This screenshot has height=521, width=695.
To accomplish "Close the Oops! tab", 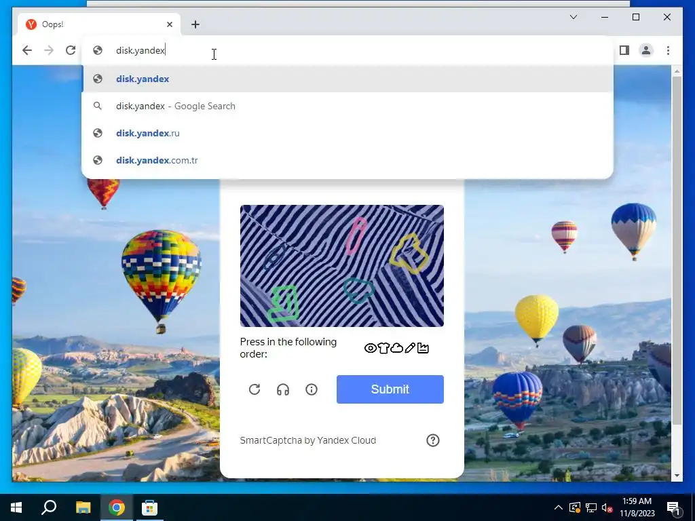I will click(169, 24).
